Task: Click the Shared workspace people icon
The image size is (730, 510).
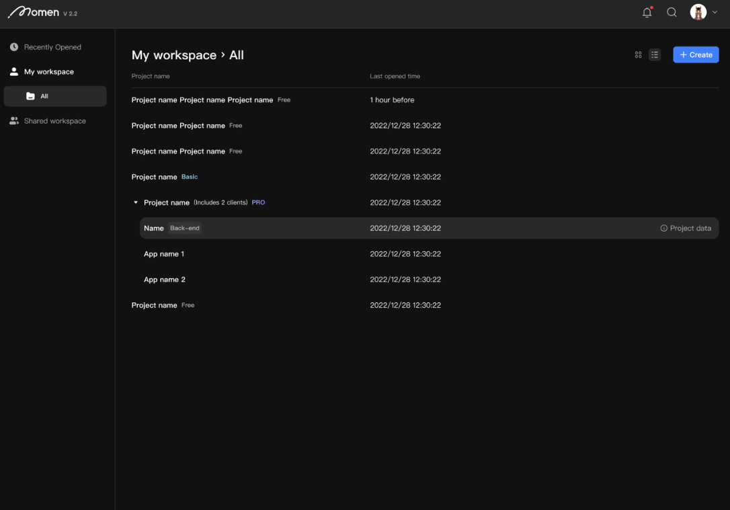Action: click(x=14, y=121)
